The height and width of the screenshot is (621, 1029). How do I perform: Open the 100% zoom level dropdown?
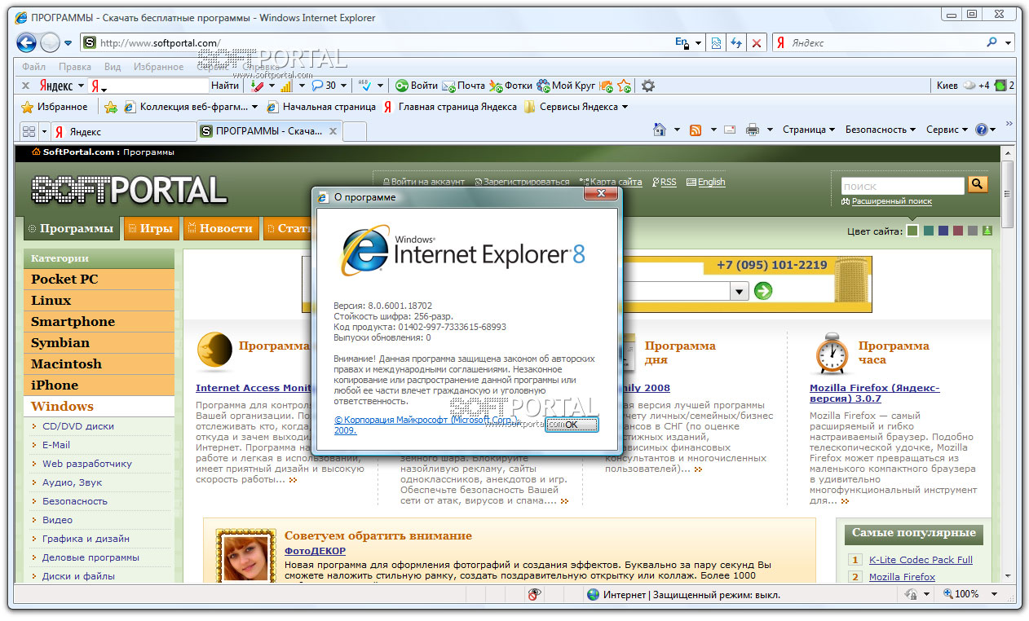[996, 595]
